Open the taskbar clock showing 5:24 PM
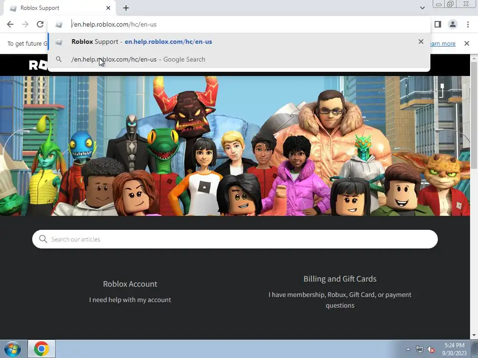Viewport: 478px width, 358px height. pos(454,349)
